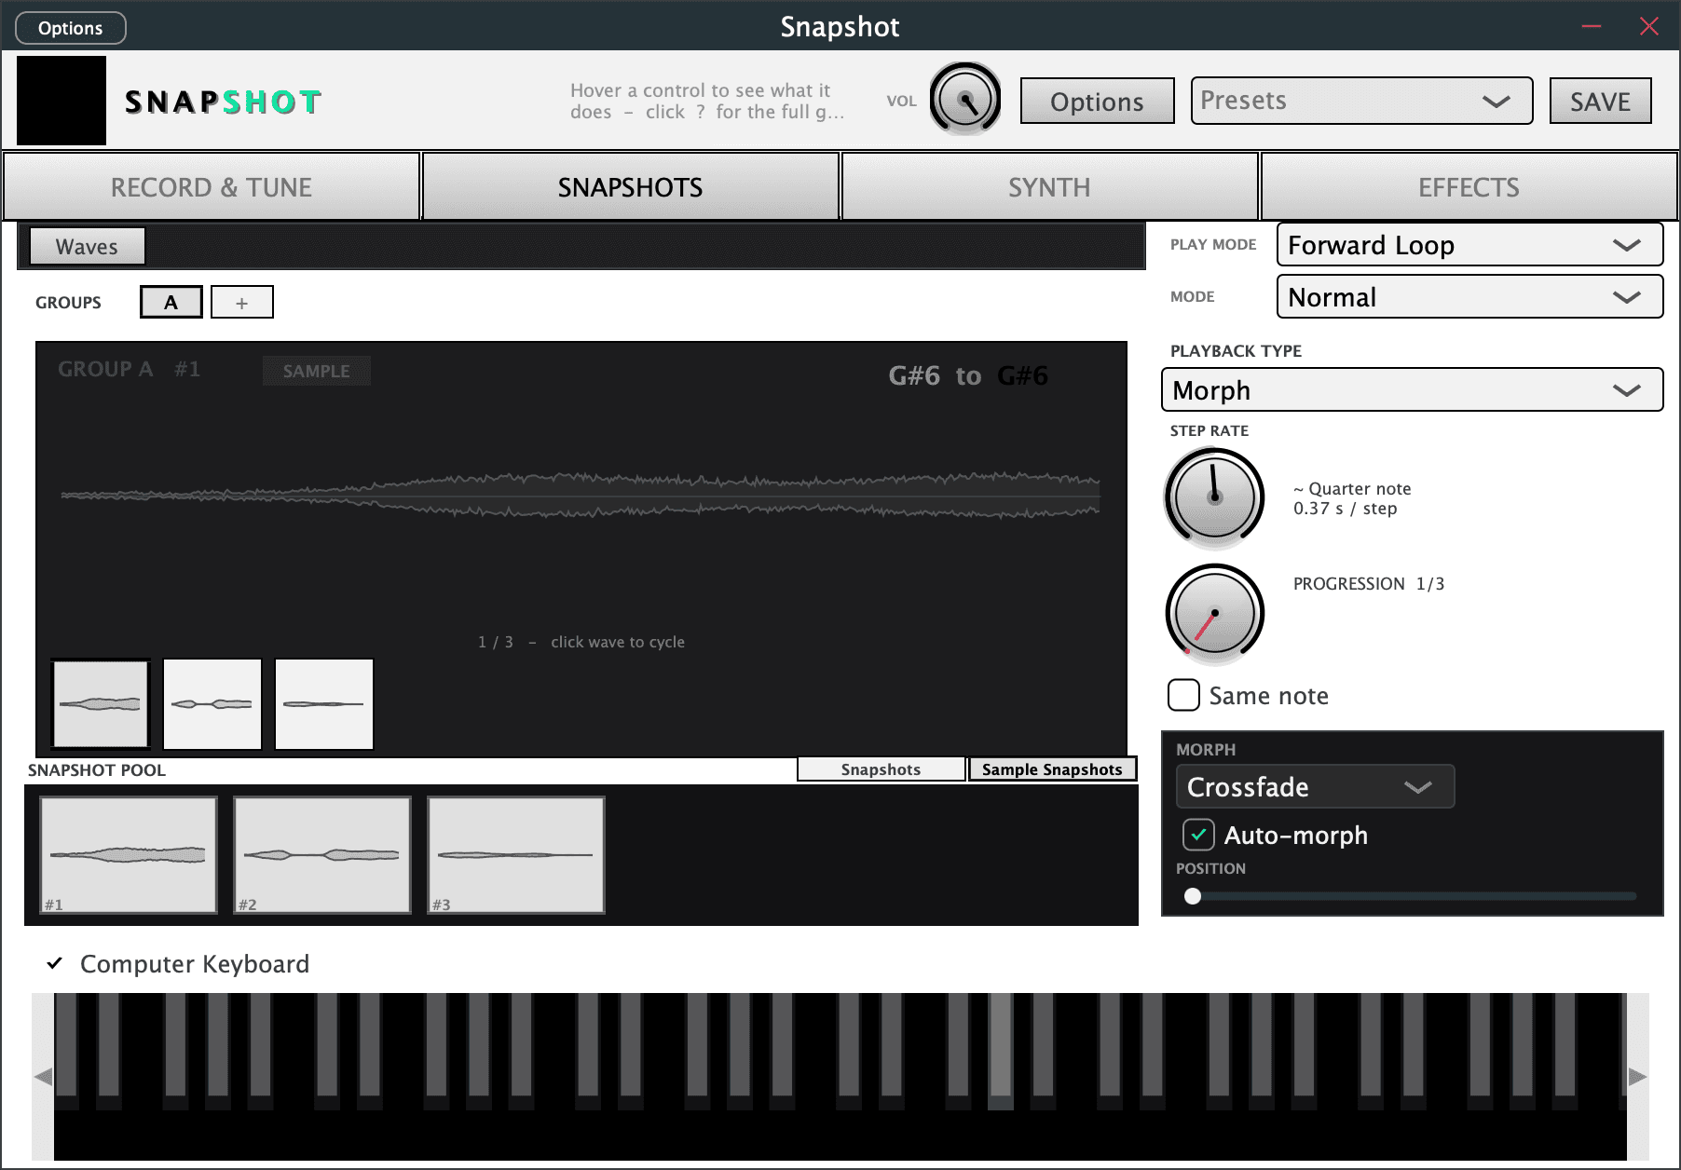The width and height of the screenshot is (1681, 1170).
Task: Select the Sample Snapshots pool tab
Action: coord(1052,769)
